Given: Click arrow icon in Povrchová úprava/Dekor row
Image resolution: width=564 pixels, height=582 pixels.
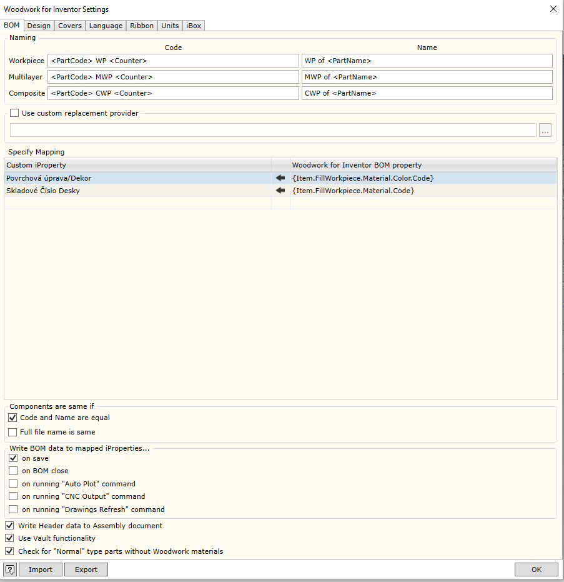Looking at the screenshot, I should pyautogui.click(x=280, y=178).
